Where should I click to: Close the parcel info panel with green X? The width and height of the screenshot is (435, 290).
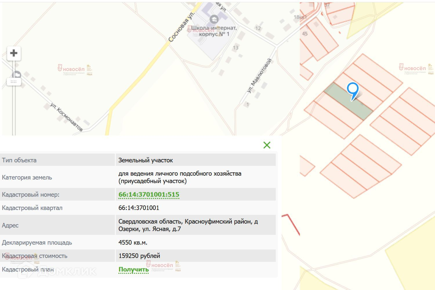(267, 145)
